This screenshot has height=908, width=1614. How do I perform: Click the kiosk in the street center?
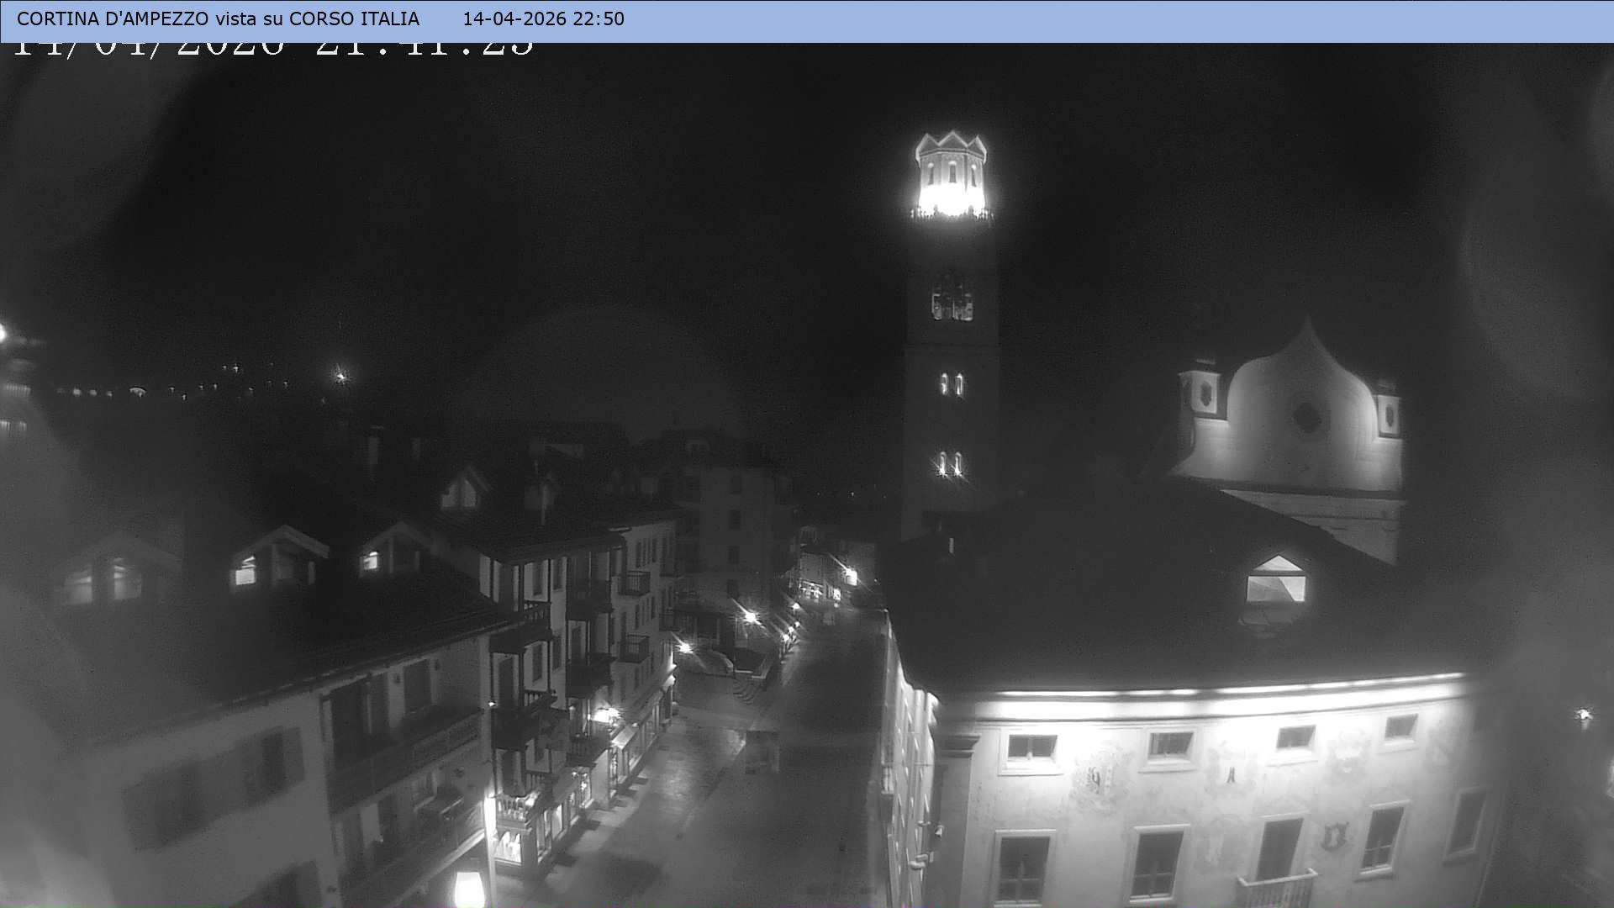coord(762,750)
